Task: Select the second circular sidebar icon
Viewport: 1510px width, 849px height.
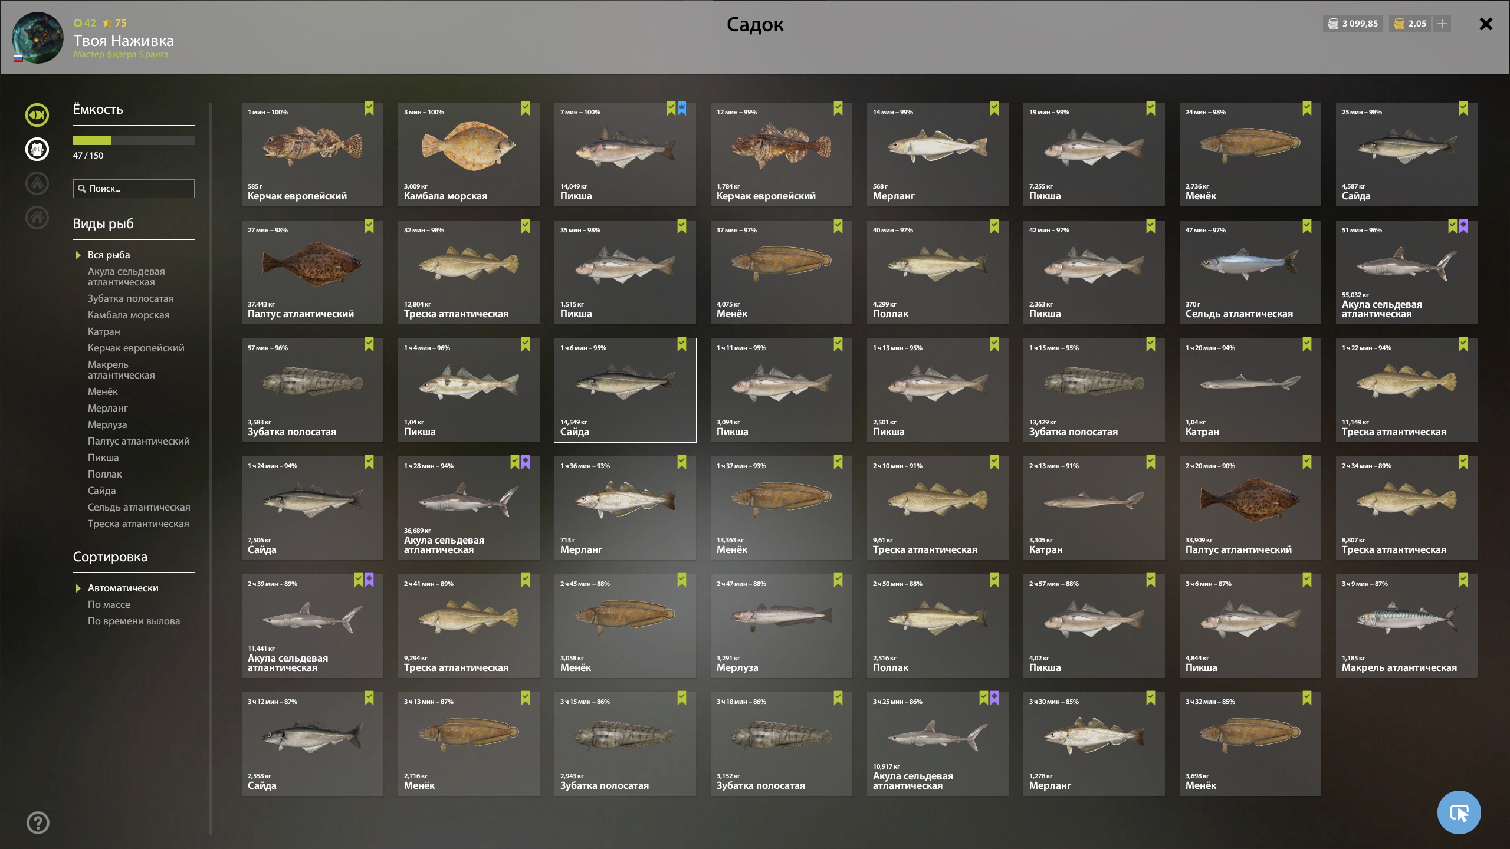Action: pos(37,149)
